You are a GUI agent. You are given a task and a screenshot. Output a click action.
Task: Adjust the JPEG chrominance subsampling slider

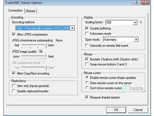34,46
